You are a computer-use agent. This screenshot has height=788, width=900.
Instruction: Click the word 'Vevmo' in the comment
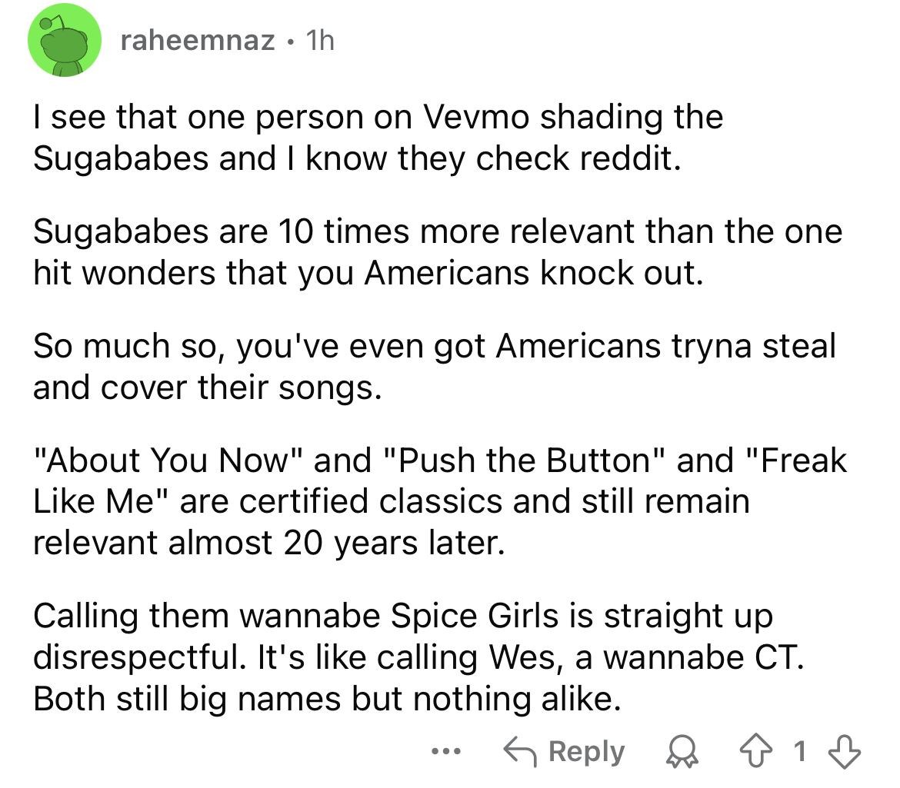476,118
